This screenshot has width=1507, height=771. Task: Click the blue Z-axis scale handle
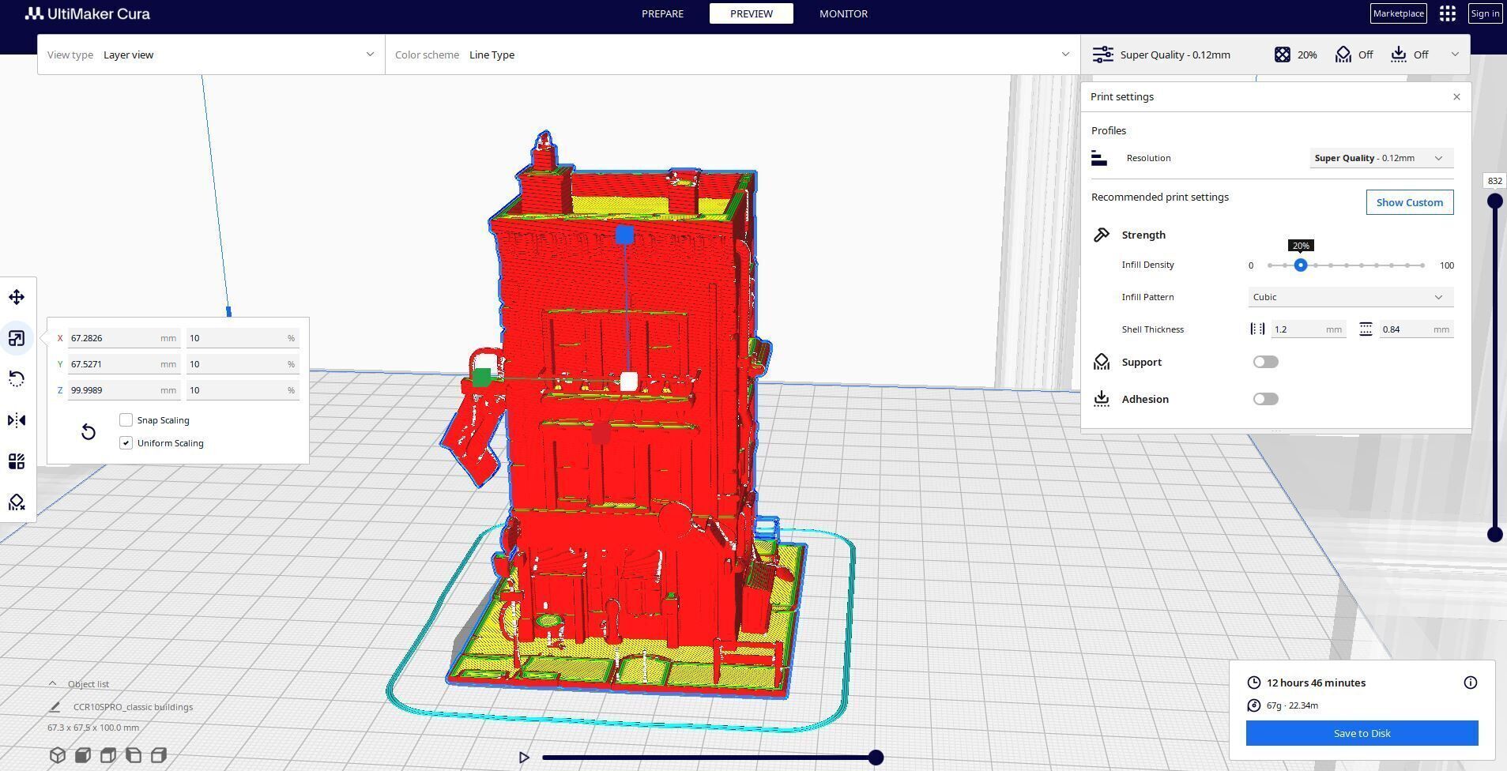pos(624,235)
